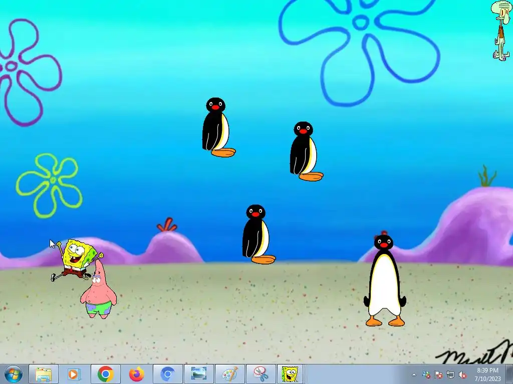
Task: Select the SpongeBob app taskbar button
Action: [x=290, y=374]
